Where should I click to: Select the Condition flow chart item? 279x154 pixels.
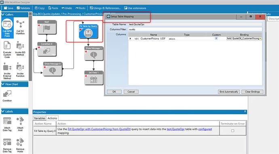(7, 96)
